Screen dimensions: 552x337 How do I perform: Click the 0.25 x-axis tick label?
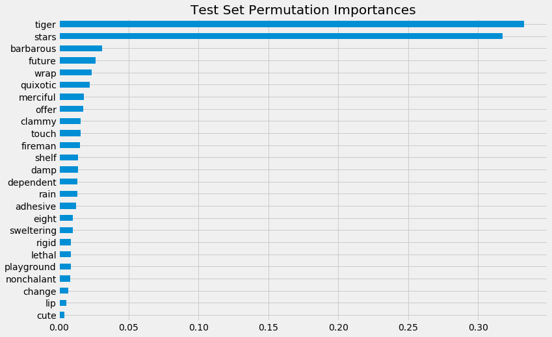408,327
